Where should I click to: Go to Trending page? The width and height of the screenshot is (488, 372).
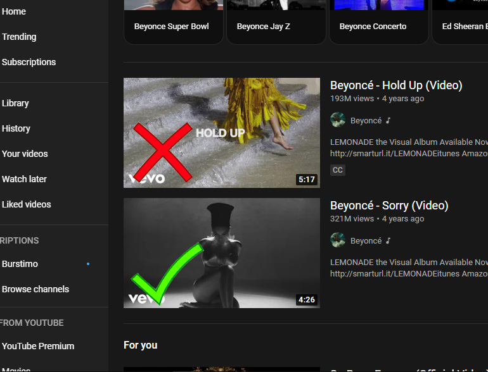click(19, 37)
